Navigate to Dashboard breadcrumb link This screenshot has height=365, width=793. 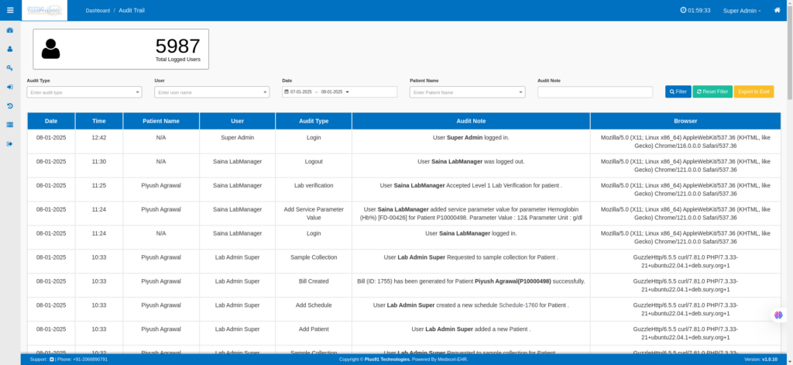tap(97, 11)
